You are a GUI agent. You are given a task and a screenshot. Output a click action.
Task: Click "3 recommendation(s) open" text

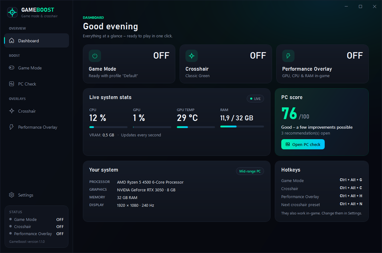tap(306, 133)
